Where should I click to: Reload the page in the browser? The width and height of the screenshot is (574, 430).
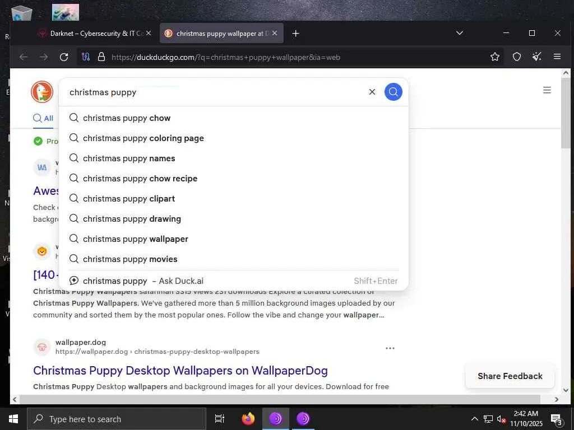point(64,57)
